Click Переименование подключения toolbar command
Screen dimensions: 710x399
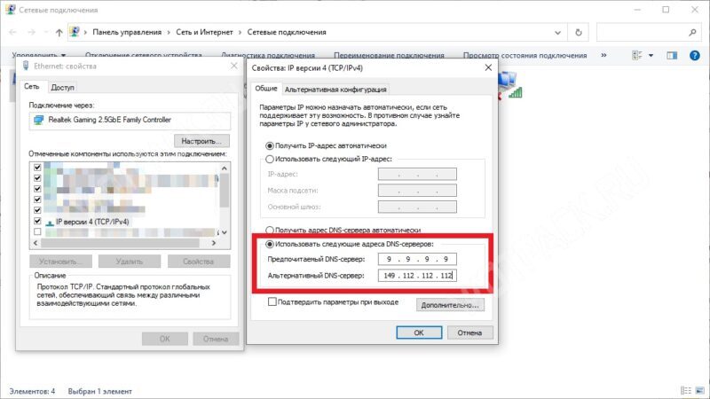[x=389, y=55]
